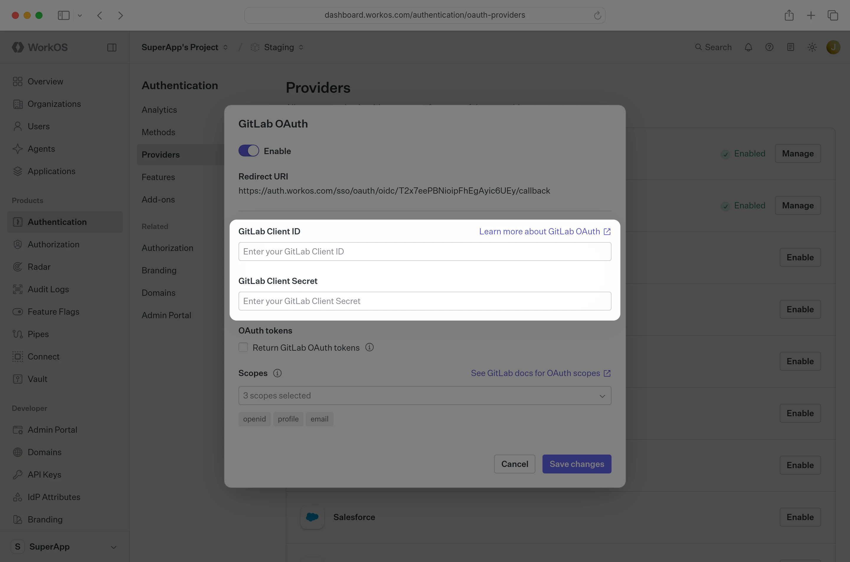Image resolution: width=850 pixels, height=562 pixels.
Task: Click the WorkOS logo
Action: [40, 47]
